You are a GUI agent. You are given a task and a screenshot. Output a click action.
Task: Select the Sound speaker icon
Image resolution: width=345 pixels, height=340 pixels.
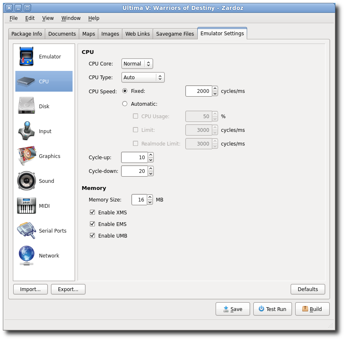26,181
